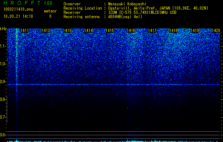Screen dimensions: 223x142
Task: Click the kHz axis unit label
Action: [3, 29]
